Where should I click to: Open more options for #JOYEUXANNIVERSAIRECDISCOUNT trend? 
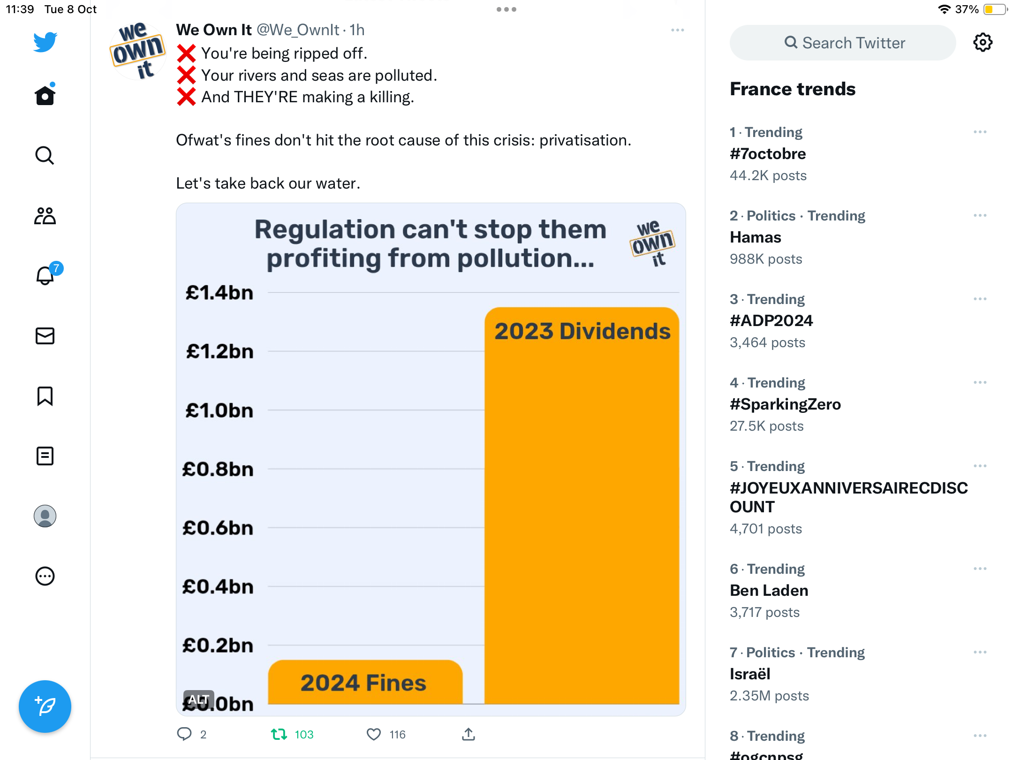(x=980, y=466)
